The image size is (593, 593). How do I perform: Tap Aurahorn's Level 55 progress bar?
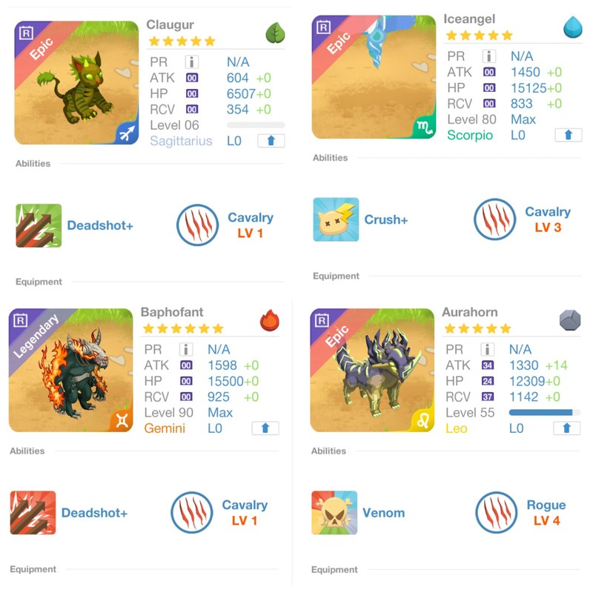[x=544, y=412]
